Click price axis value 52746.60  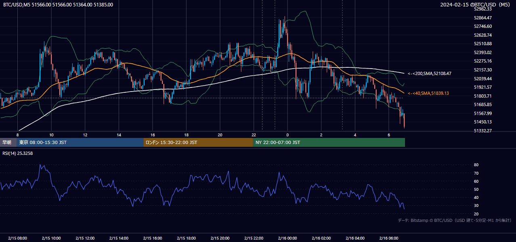pos(483,26)
